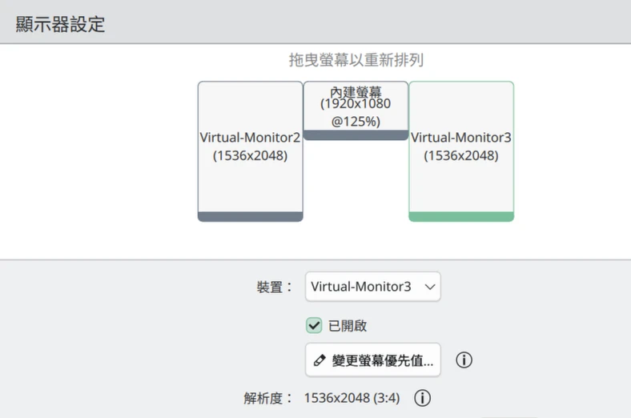Click the 已開啟 label text

coord(348,326)
